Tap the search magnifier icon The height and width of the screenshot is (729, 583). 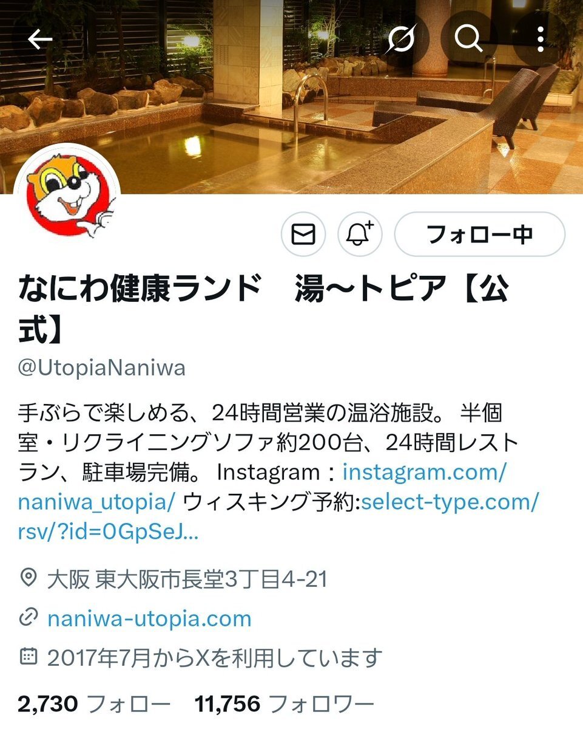[x=468, y=40]
